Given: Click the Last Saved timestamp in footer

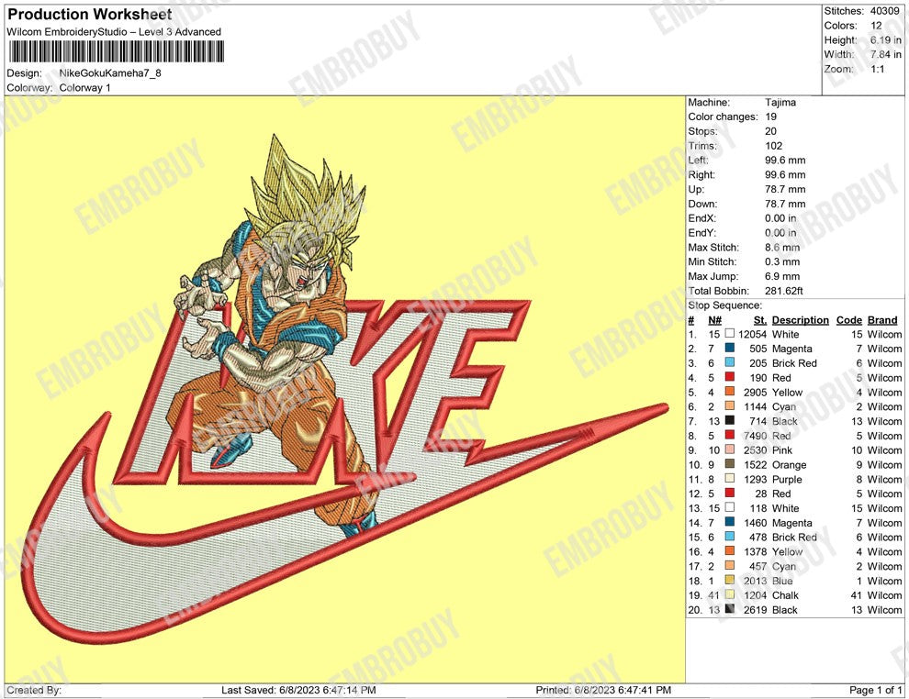Looking at the screenshot, I should click(x=298, y=690).
